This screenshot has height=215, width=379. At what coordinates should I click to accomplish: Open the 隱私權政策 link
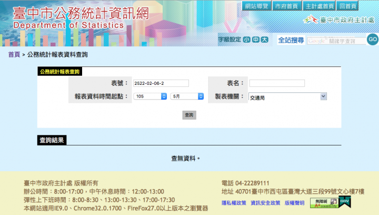tap(234, 203)
